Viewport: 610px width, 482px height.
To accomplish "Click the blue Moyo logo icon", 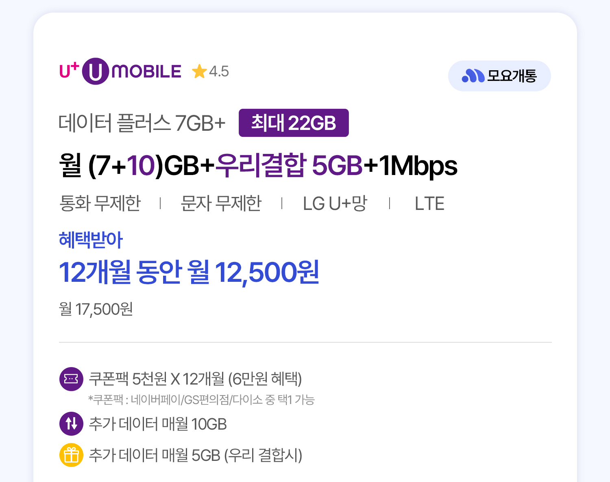I will [x=473, y=76].
